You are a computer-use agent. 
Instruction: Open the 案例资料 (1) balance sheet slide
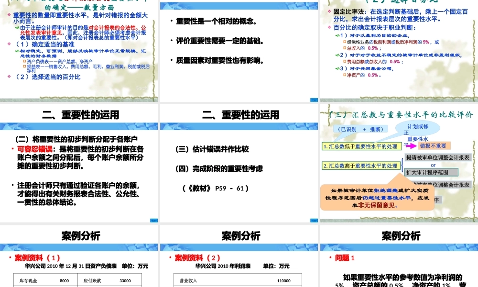click(x=79, y=256)
